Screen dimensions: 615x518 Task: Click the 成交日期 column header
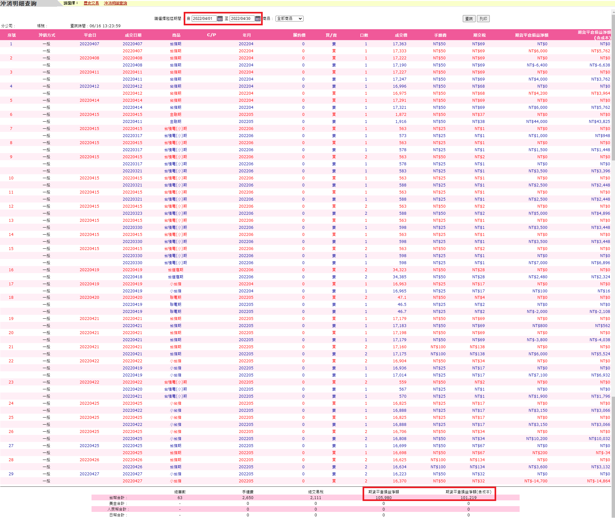(133, 35)
